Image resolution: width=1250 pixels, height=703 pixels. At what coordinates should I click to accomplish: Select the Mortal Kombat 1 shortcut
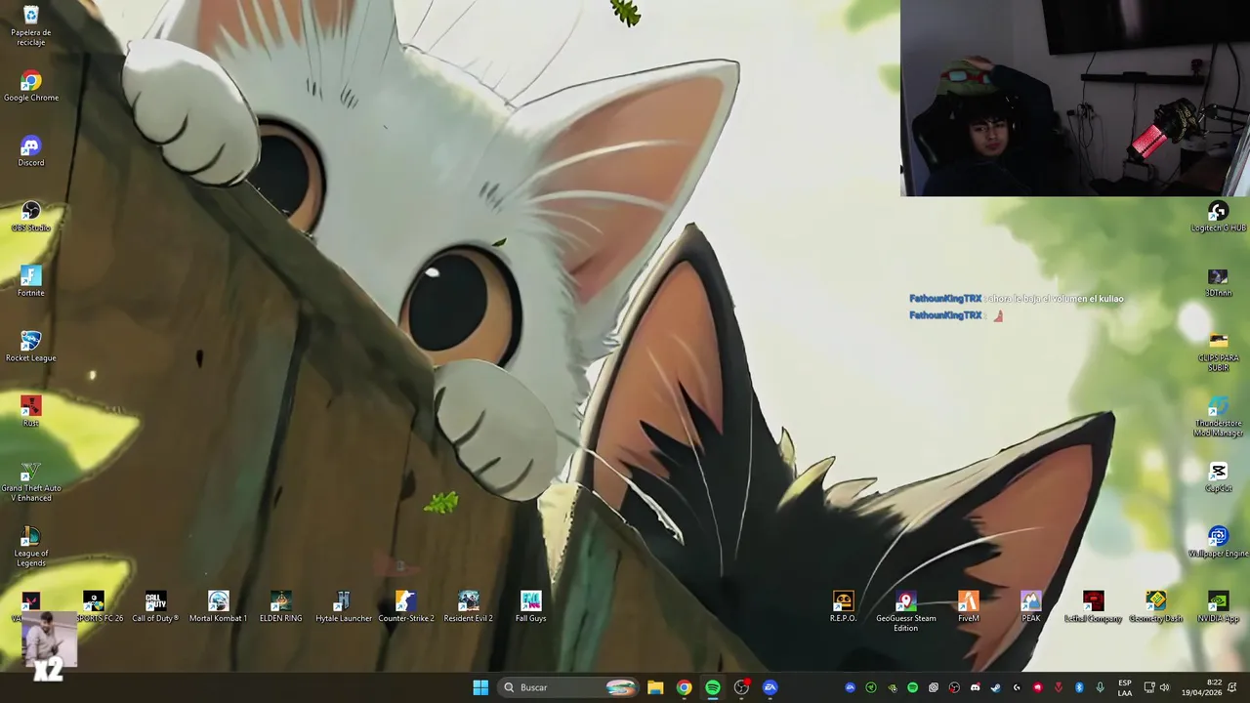coord(218,607)
